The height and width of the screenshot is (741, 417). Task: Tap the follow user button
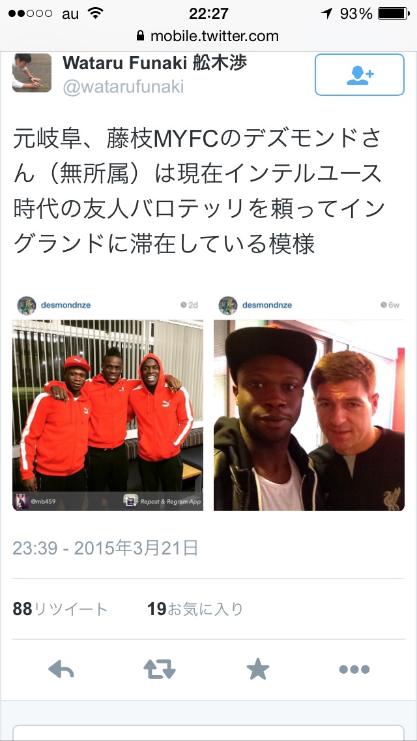click(x=360, y=74)
